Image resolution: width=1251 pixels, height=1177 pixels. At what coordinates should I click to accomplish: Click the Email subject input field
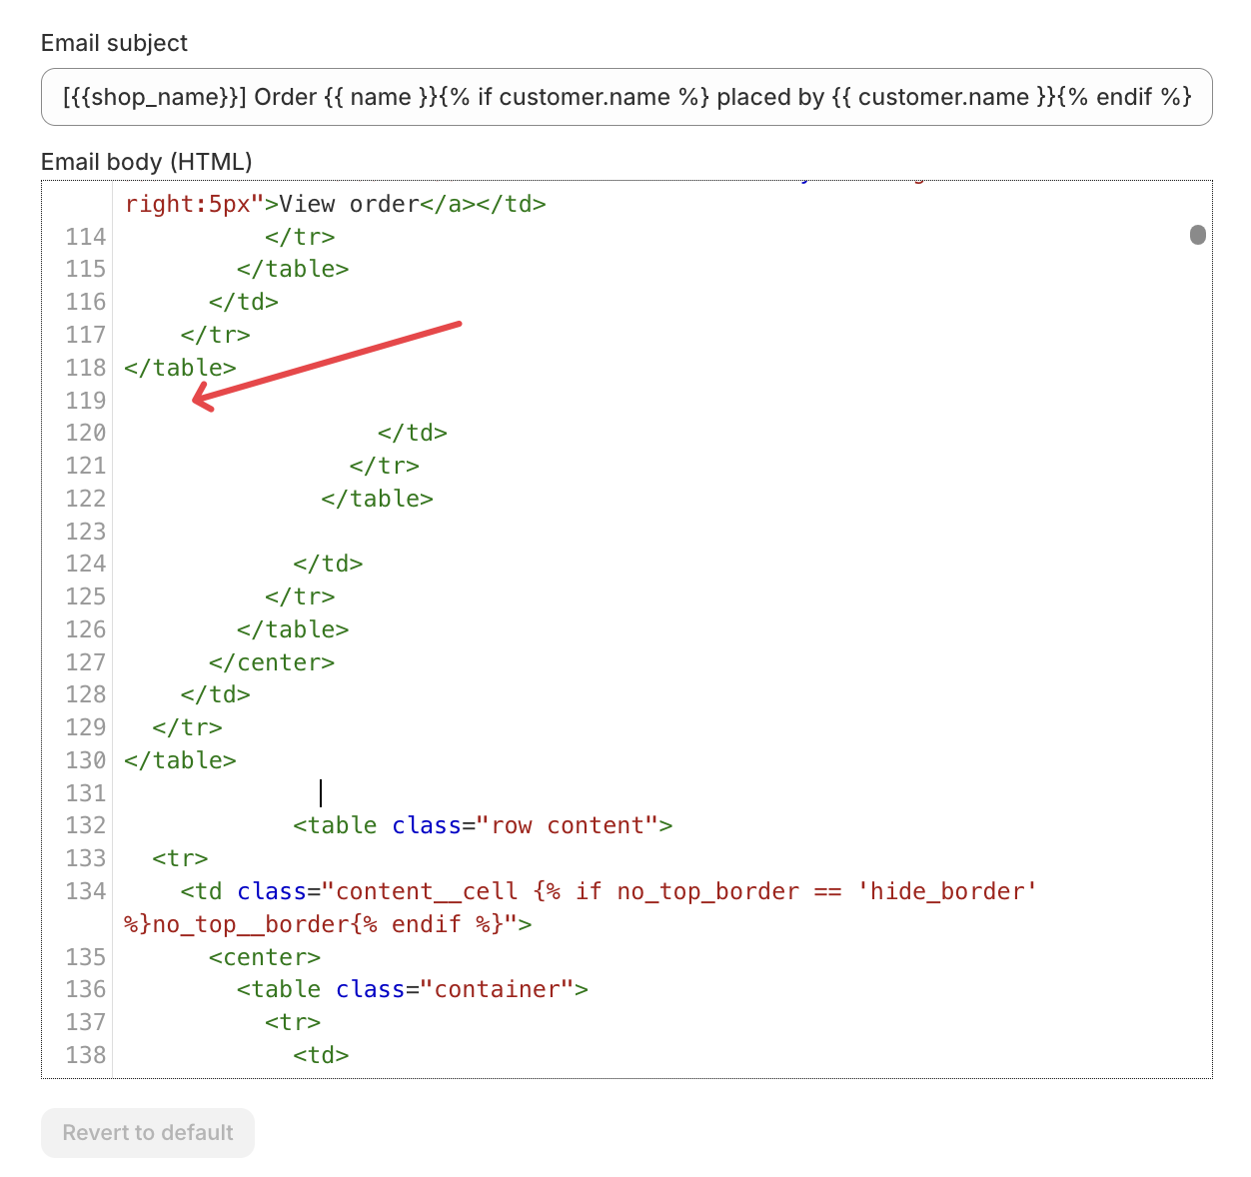pos(626,97)
